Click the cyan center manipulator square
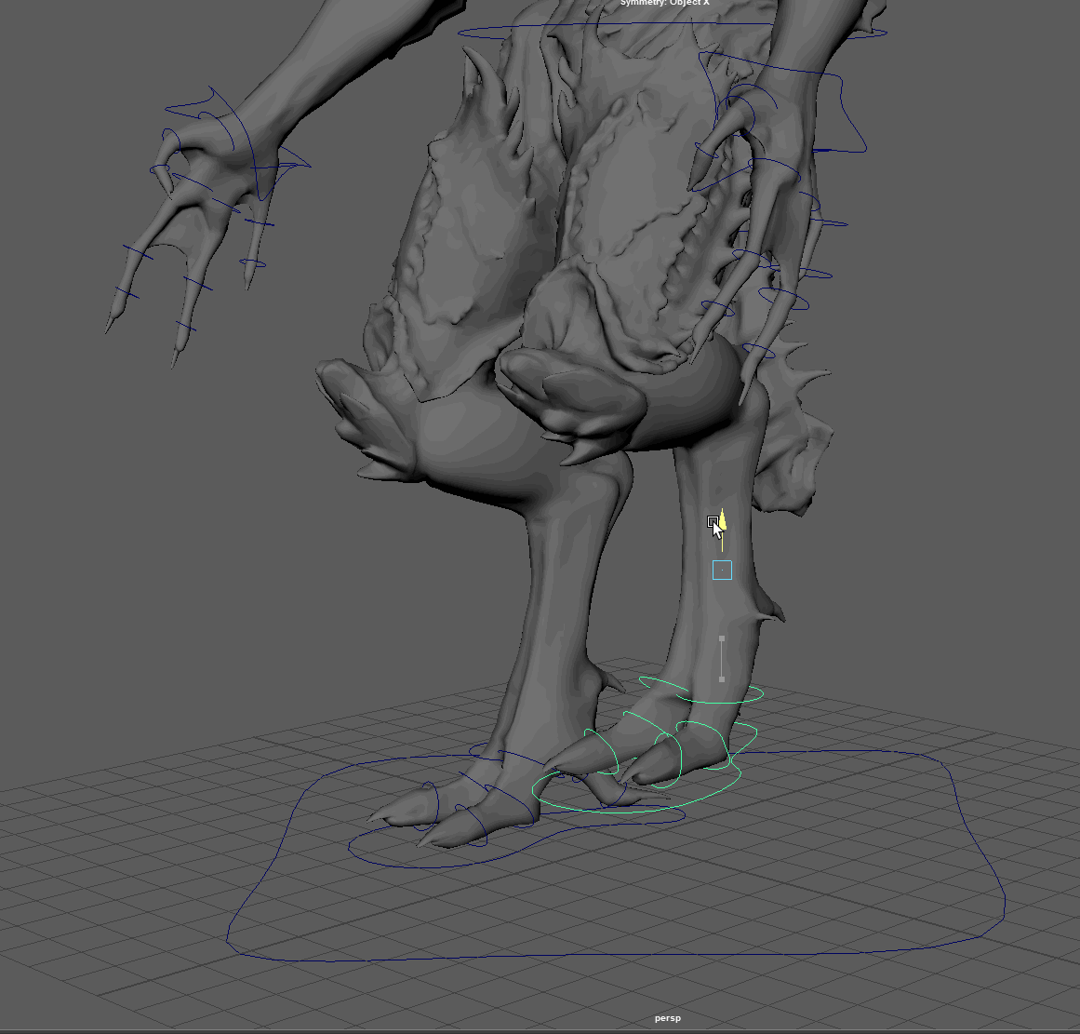This screenshot has height=1034, width=1080. (x=722, y=570)
